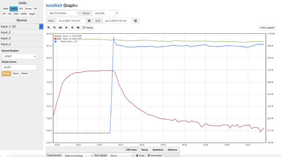Step backward one interval icon
Viewport: 281px width, 157px height.
pos(66,28)
